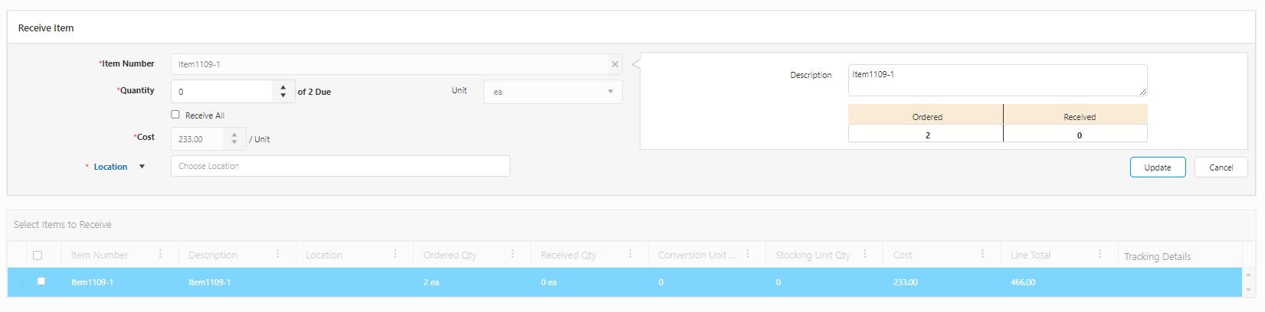
Task: Open Location column options menu
Action: pyautogui.click(x=395, y=254)
